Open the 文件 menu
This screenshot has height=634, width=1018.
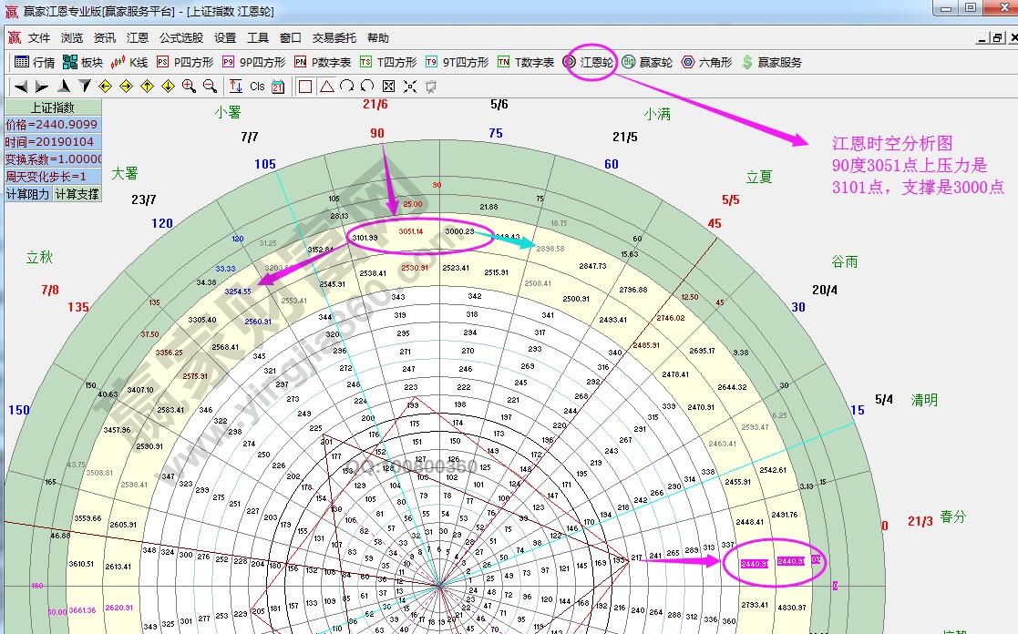tap(39, 38)
